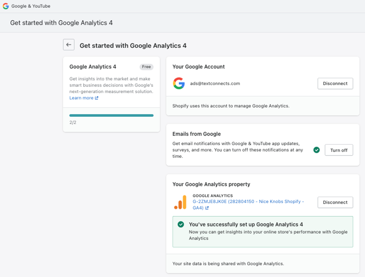Turn off emails from Google
The width and height of the screenshot is (365, 277).
pyautogui.click(x=339, y=150)
